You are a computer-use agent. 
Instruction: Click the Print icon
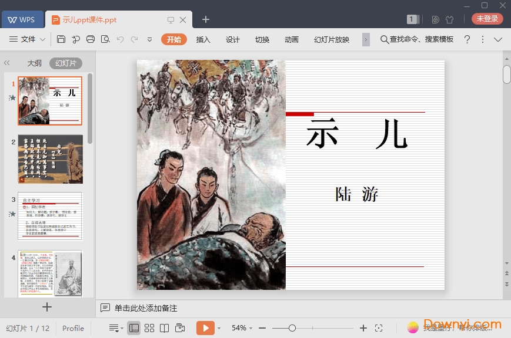coord(92,39)
